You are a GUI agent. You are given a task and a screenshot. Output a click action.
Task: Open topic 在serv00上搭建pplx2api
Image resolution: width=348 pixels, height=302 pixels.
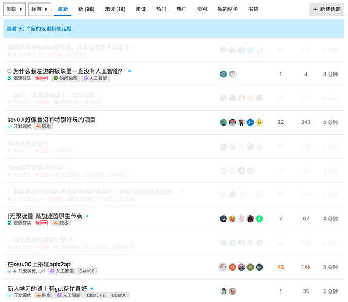click(39, 265)
